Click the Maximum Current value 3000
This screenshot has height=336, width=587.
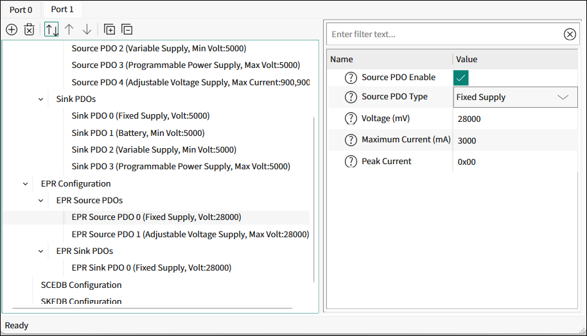coord(515,140)
